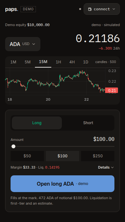
Task: Choose the $50 preset amount
Action: tap(27, 156)
